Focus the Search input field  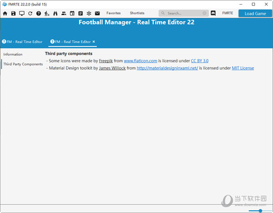pos(184,13)
